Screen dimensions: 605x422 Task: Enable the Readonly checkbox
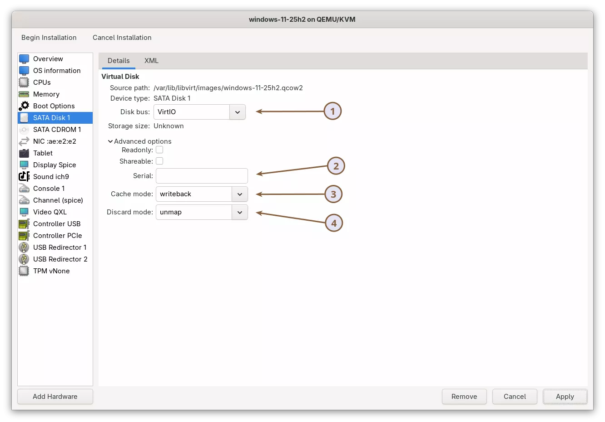pyautogui.click(x=159, y=150)
